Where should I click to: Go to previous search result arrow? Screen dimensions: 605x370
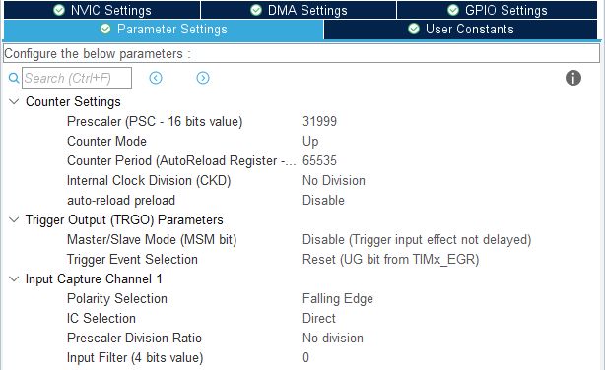[x=156, y=78]
